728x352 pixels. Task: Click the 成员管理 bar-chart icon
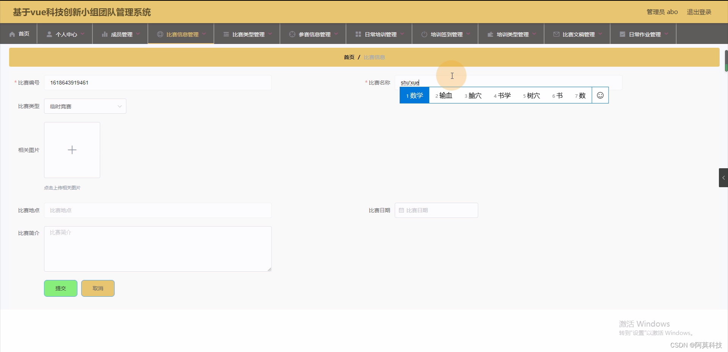click(x=105, y=34)
